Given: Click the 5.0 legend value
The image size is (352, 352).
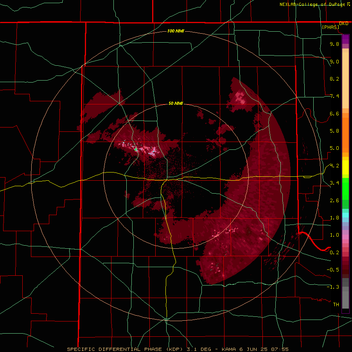Looking at the screenshot, I should [334, 148].
